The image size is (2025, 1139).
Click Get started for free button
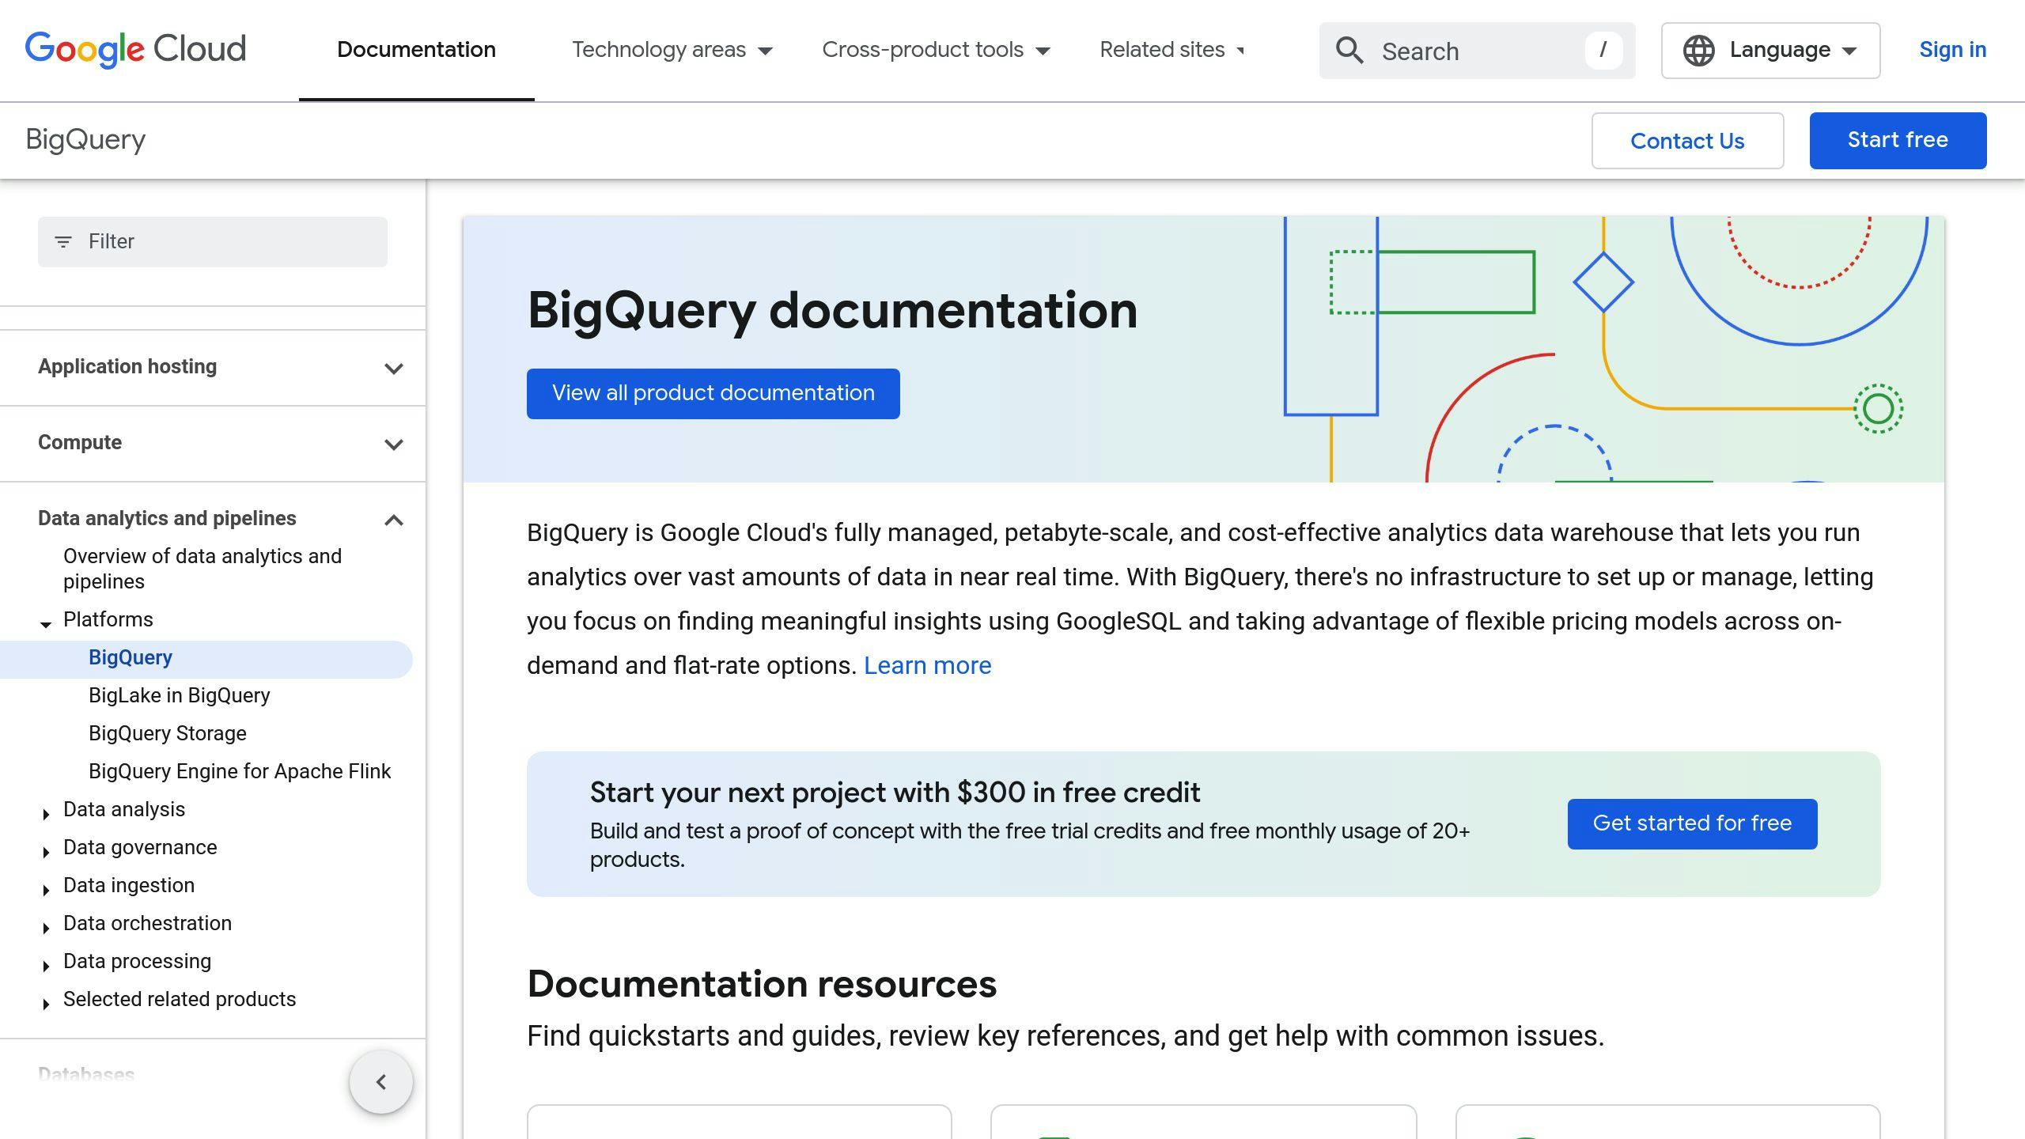coord(1692,824)
